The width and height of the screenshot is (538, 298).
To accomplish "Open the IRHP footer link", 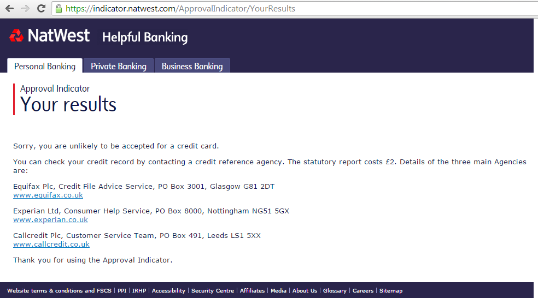I will [139, 290].
